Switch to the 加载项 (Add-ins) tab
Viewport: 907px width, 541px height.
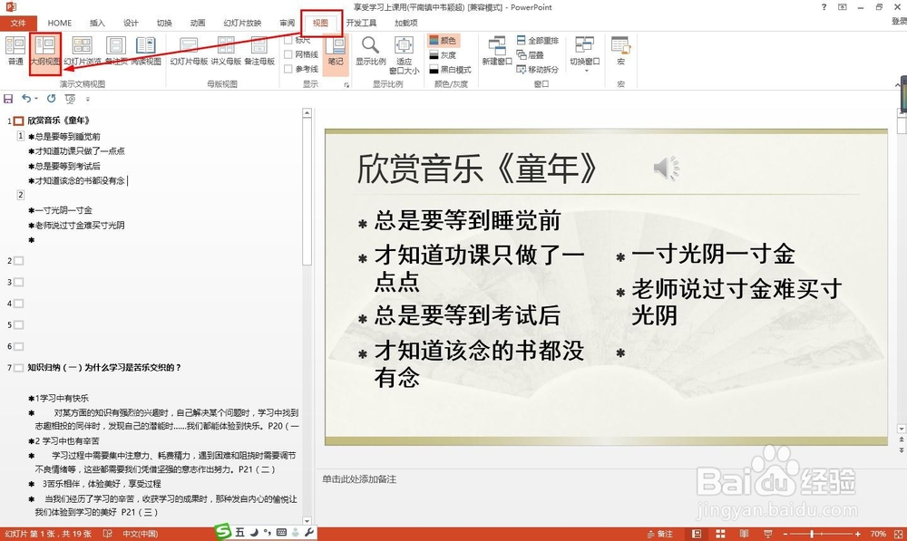pyautogui.click(x=406, y=24)
